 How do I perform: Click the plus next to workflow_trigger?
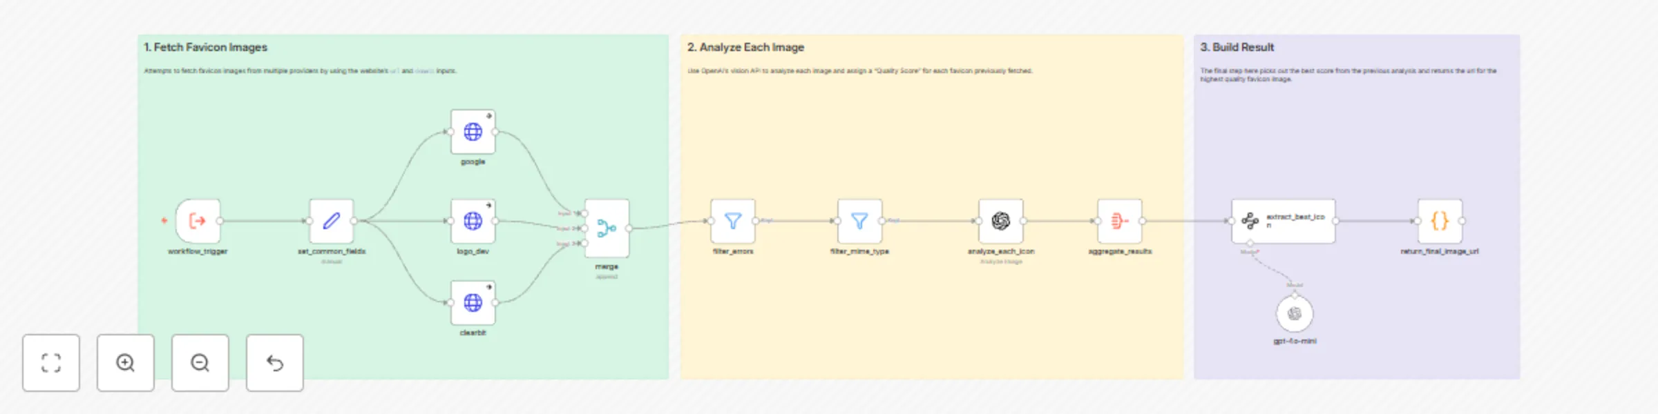(164, 221)
